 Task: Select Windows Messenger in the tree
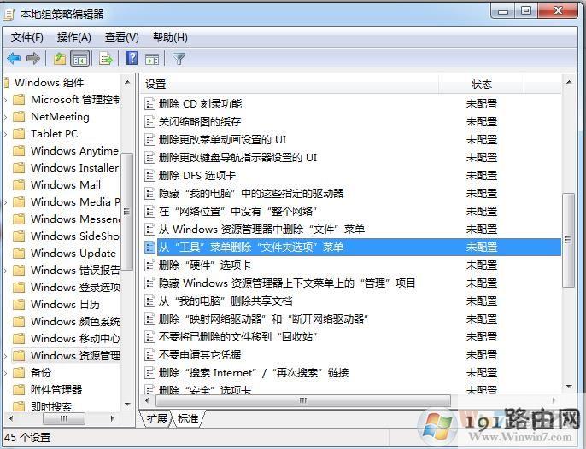point(75,219)
